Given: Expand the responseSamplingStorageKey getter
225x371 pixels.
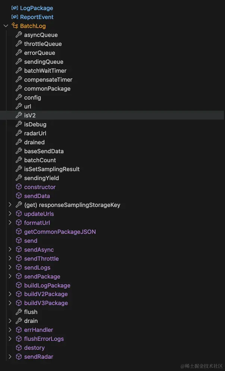Looking at the screenshot, I should pyautogui.click(x=10, y=205).
